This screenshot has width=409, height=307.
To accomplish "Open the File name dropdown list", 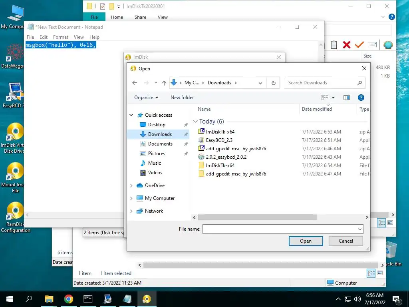I will [x=360, y=229].
